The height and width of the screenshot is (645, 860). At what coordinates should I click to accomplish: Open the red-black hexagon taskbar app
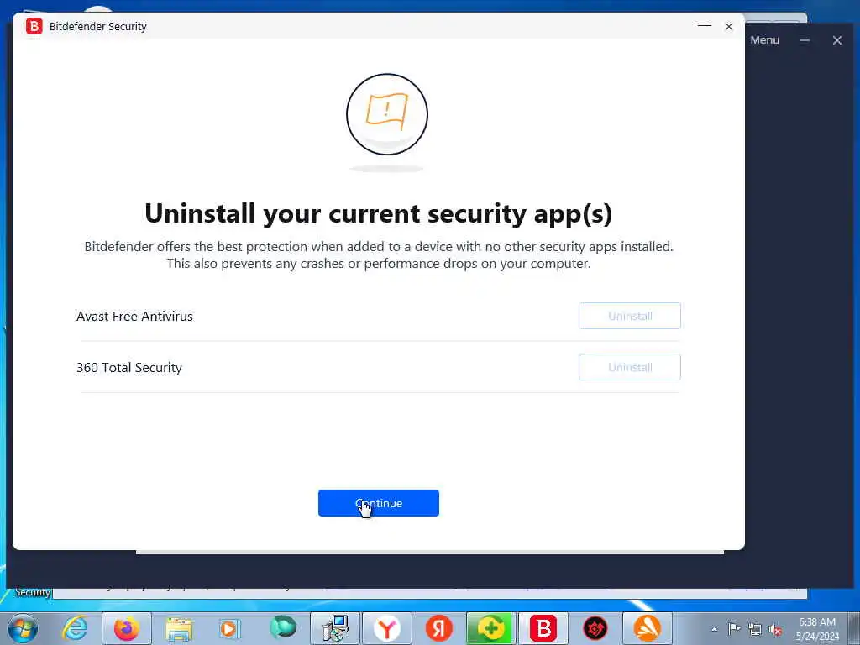click(x=595, y=628)
